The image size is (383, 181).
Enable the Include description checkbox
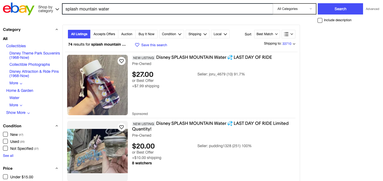click(320, 20)
